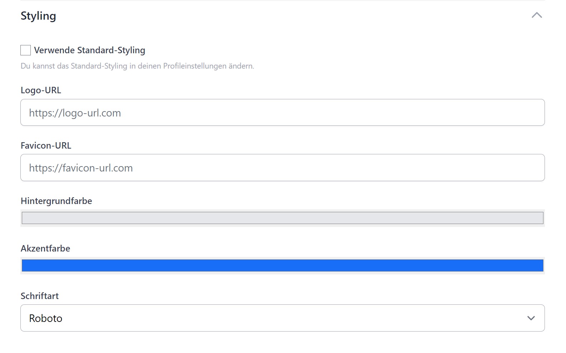This screenshot has height=353, width=566.
Task: Click the Hintergrundfarbe label
Action: (56, 201)
